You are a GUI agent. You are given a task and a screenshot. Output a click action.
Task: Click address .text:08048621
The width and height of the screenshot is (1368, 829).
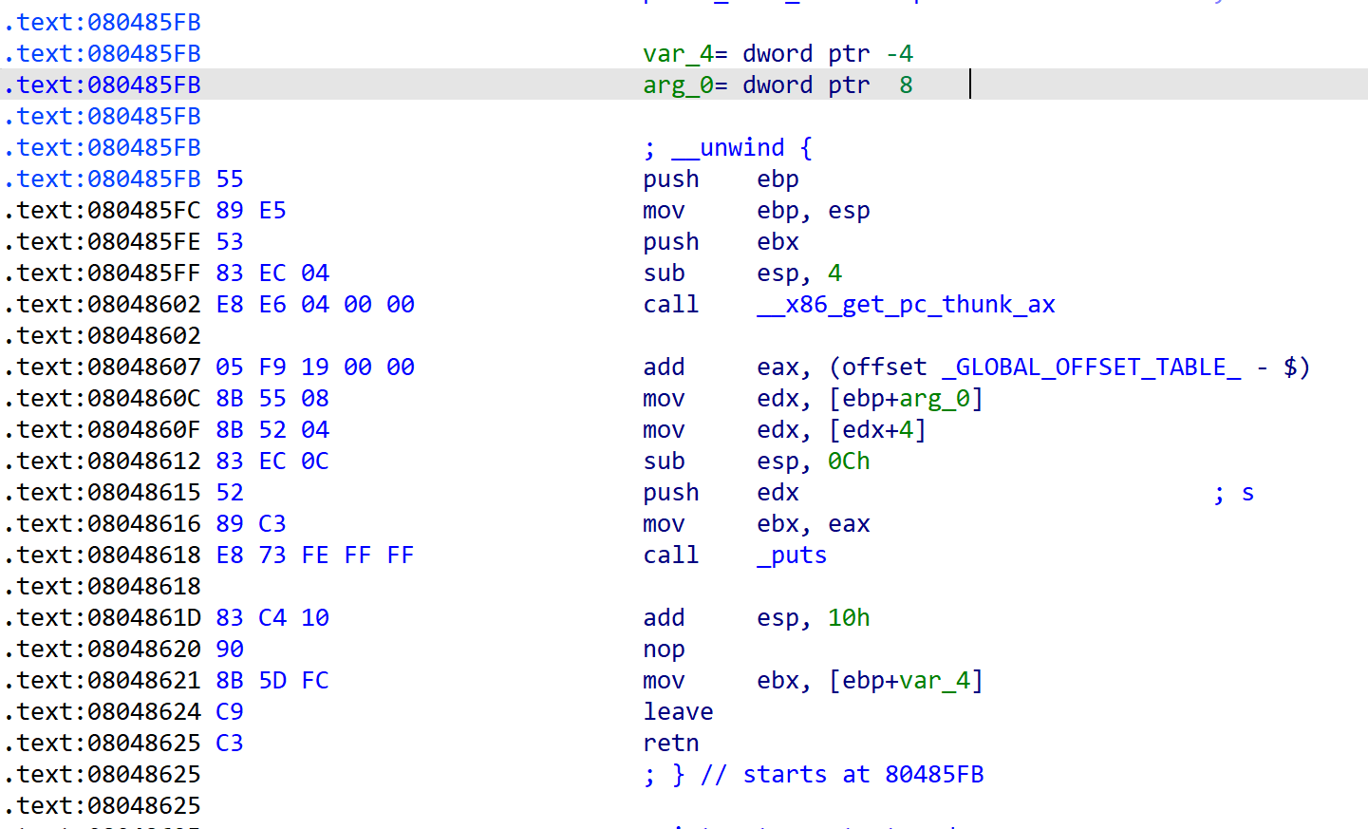(x=103, y=680)
